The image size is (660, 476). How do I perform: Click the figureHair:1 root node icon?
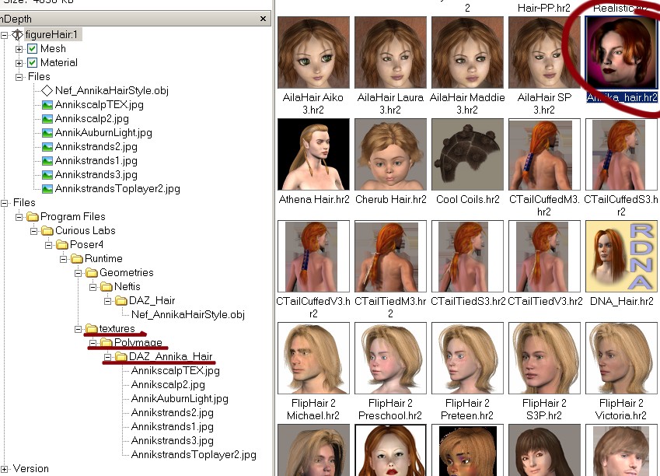point(17,35)
